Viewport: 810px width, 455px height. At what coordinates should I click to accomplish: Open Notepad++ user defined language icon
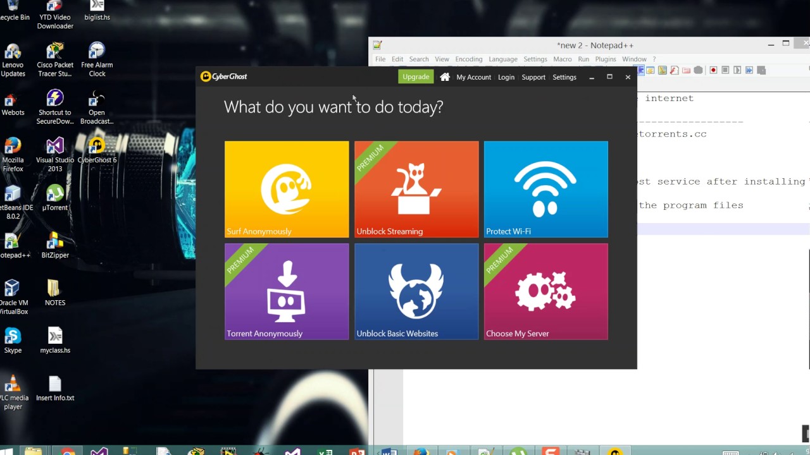(650, 70)
